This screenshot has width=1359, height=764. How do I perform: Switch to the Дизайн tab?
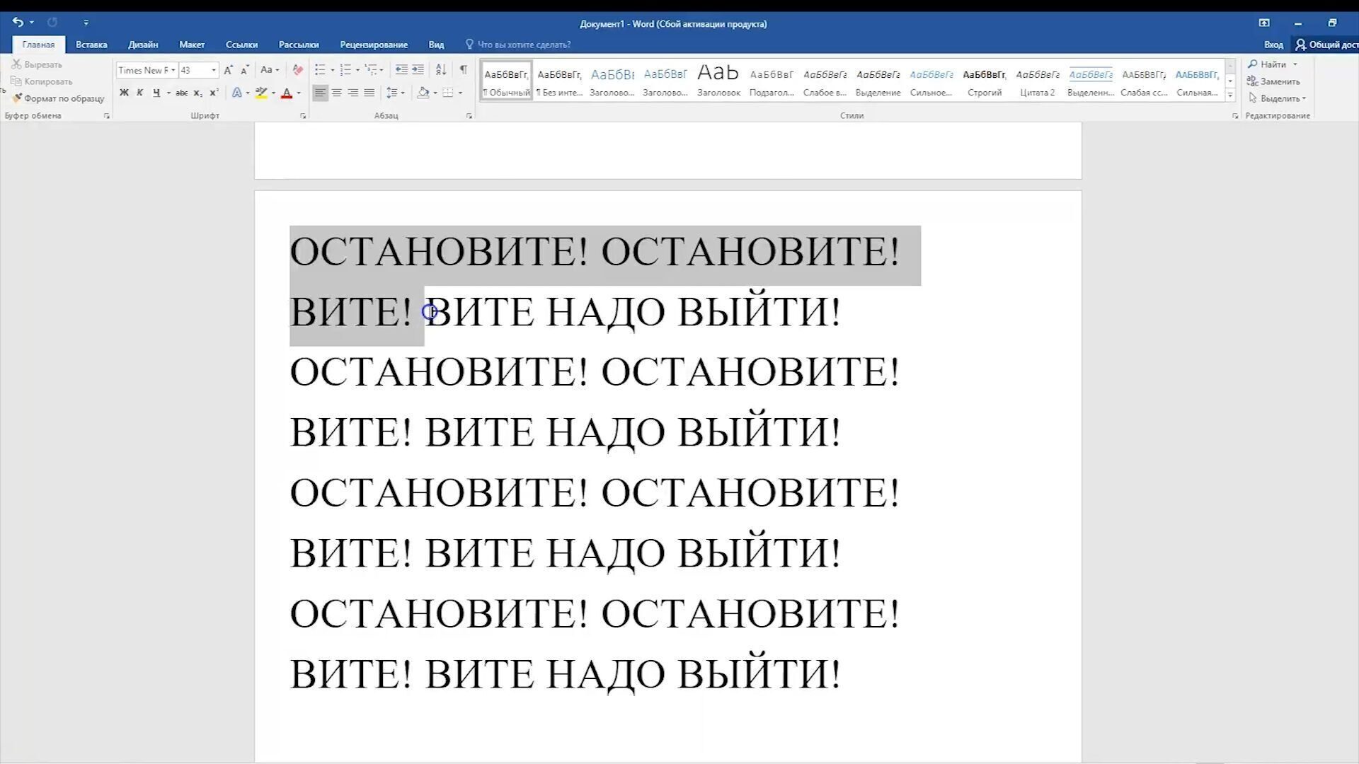[143, 45]
